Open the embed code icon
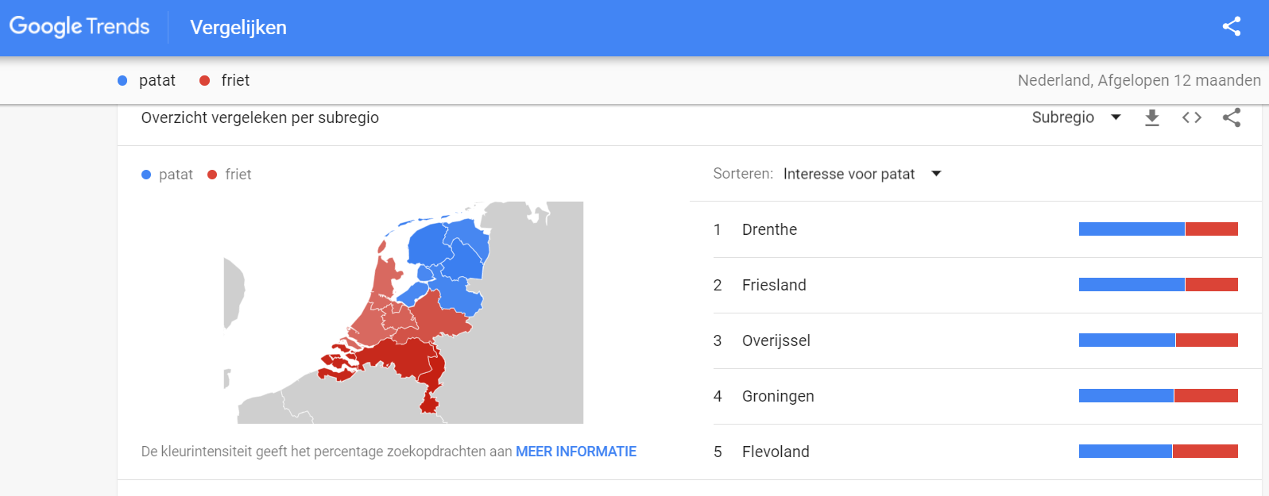Screen dimensions: 1269x496 (x=1191, y=118)
